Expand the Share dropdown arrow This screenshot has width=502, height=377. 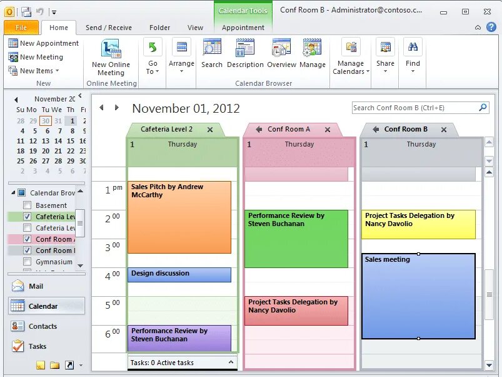tap(385, 71)
